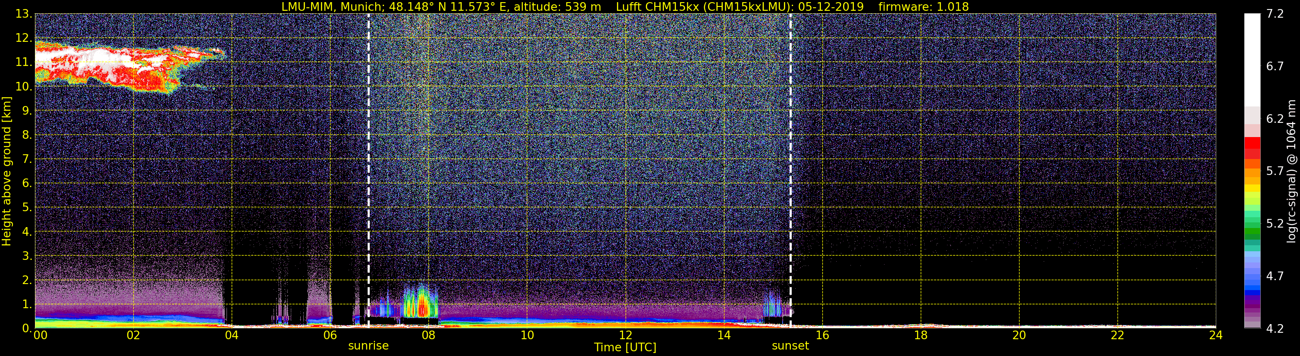The height and width of the screenshot is (356, 1300).
Task: Click the time tick label '22'
Action: tap(1117, 335)
